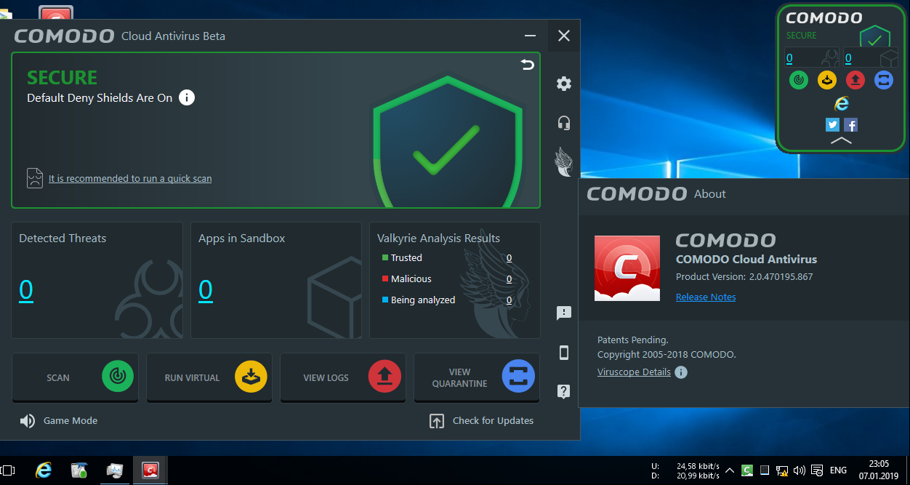The height and width of the screenshot is (485, 910).
Task: Click the RUN VIRTUAL button
Action: [x=209, y=377]
